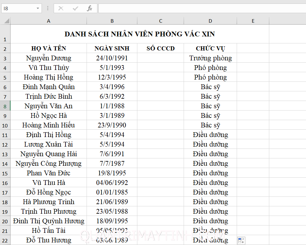
Task: Click the Enter checkmark icon in formula bar
Action: click(x=75, y=8)
